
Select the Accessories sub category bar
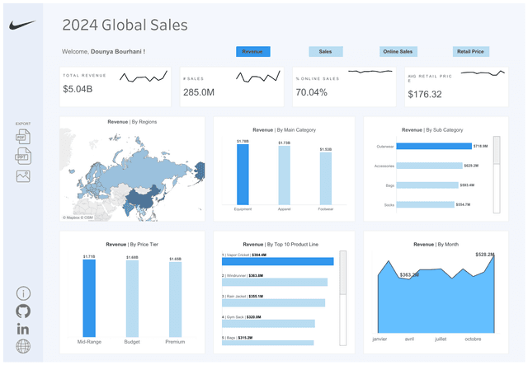tap(429, 166)
